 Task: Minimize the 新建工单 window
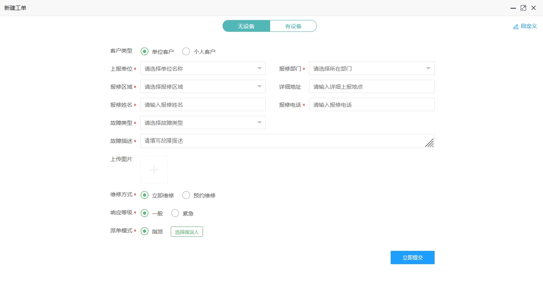click(x=513, y=8)
